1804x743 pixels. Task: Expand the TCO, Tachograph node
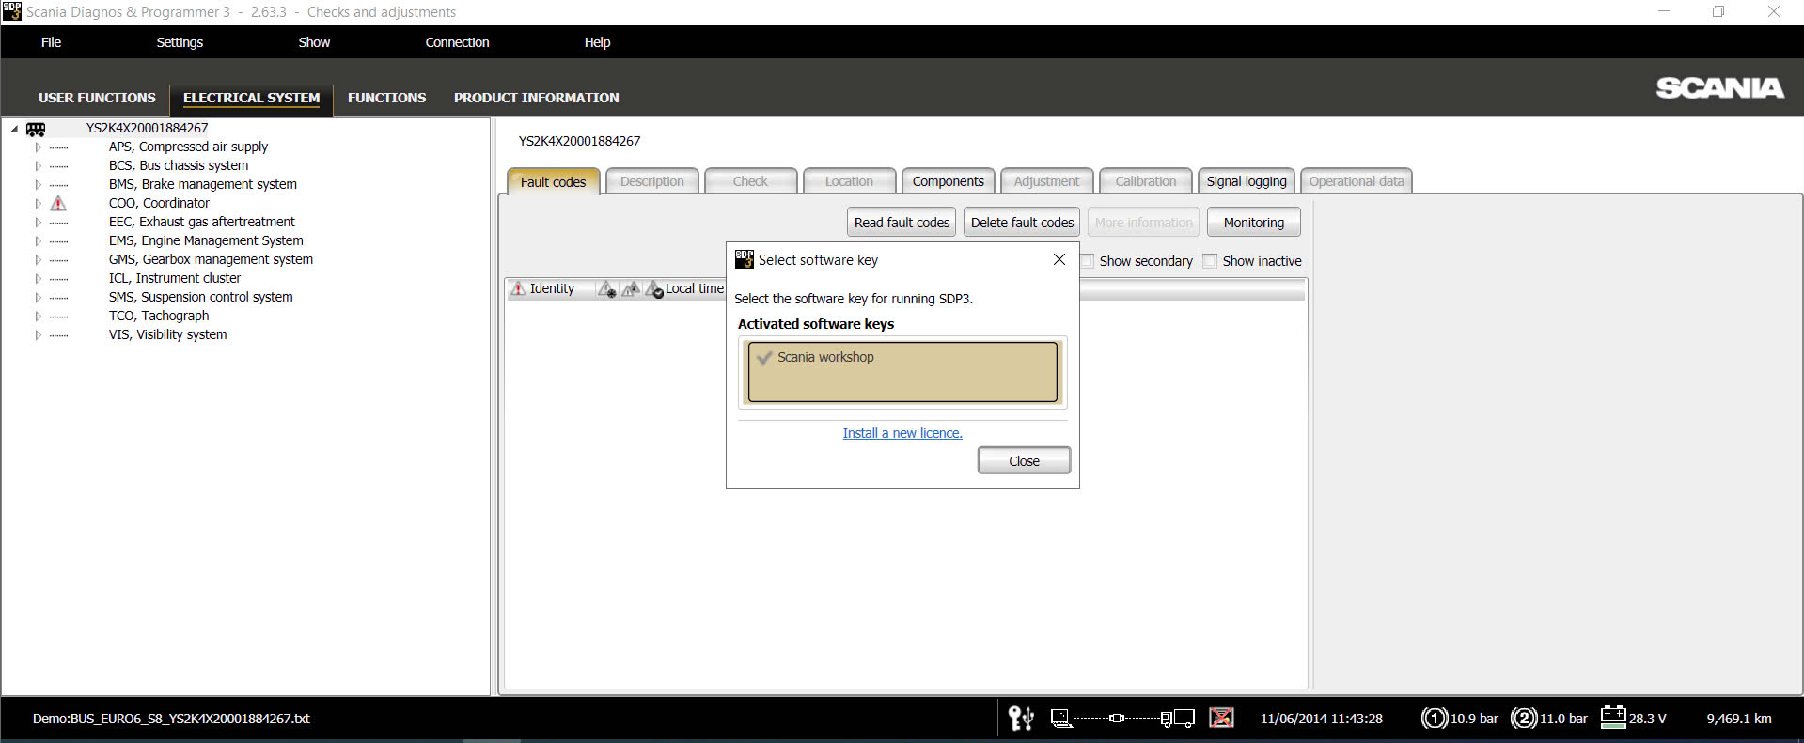coord(38,317)
